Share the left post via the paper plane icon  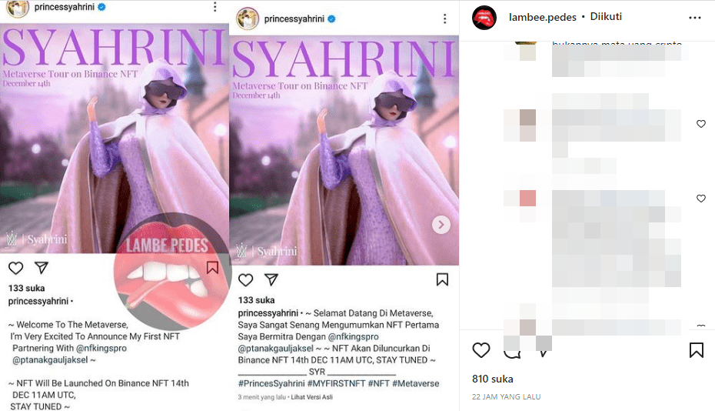[42, 268]
